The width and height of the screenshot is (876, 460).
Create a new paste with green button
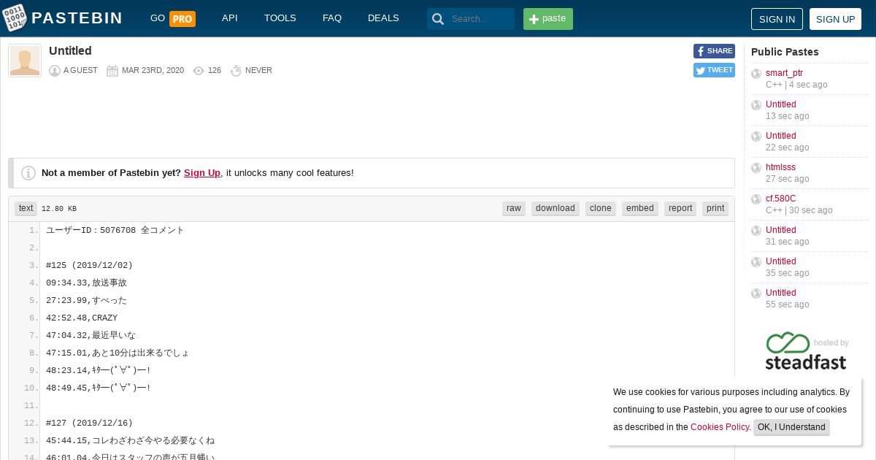click(x=548, y=19)
